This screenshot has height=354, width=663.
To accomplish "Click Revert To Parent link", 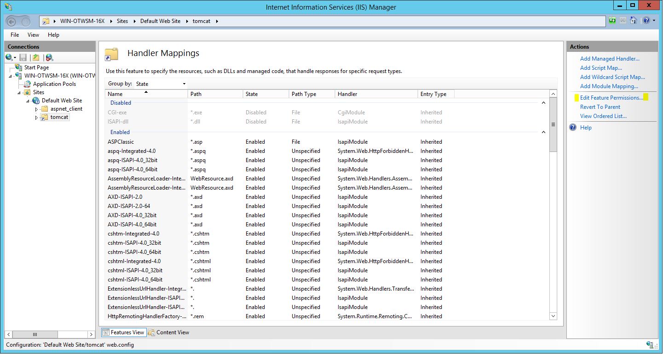I will pos(600,107).
